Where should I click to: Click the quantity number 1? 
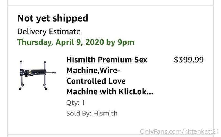[83, 103]
